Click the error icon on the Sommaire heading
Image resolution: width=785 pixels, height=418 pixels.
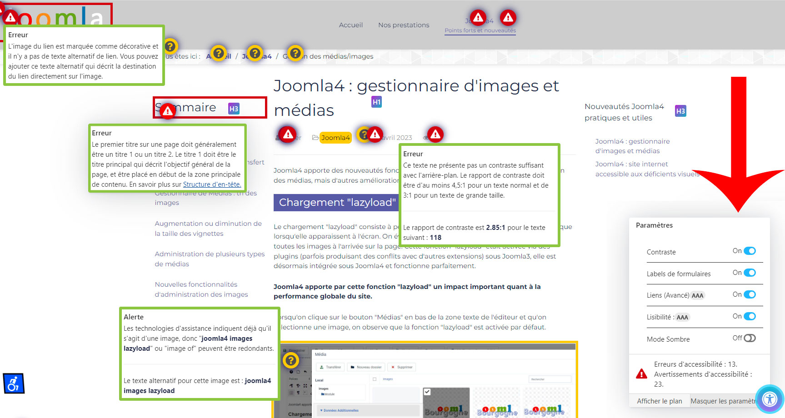tap(167, 110)
